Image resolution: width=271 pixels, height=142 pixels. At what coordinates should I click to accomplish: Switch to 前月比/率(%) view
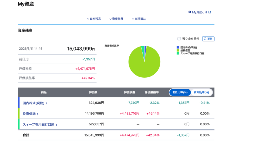tap(201, 92)
